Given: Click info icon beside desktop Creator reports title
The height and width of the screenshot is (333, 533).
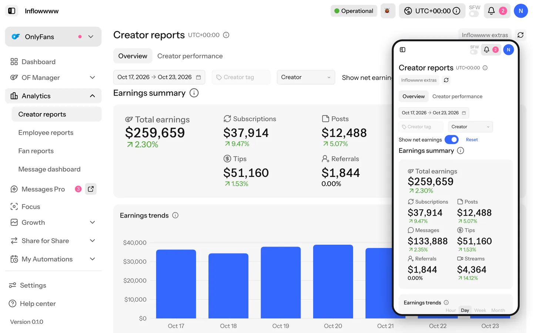Looking at the screenshot, I should (226, 35).
